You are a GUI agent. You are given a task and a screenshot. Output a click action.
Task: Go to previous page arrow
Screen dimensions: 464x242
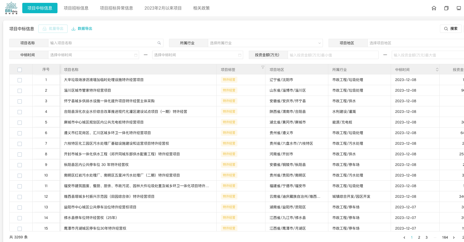click(x=404, y=237)
